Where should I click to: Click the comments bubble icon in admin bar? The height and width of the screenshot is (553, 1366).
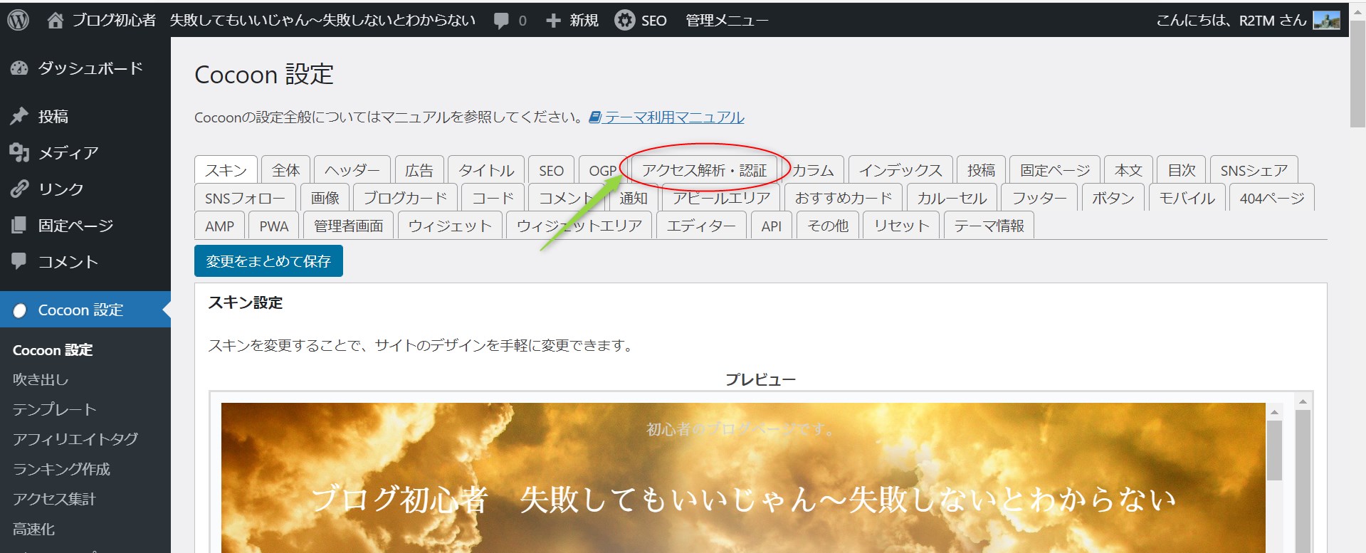click(x=501, y=21)
